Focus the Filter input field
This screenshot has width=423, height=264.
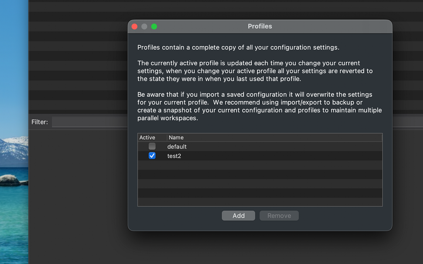90,122
